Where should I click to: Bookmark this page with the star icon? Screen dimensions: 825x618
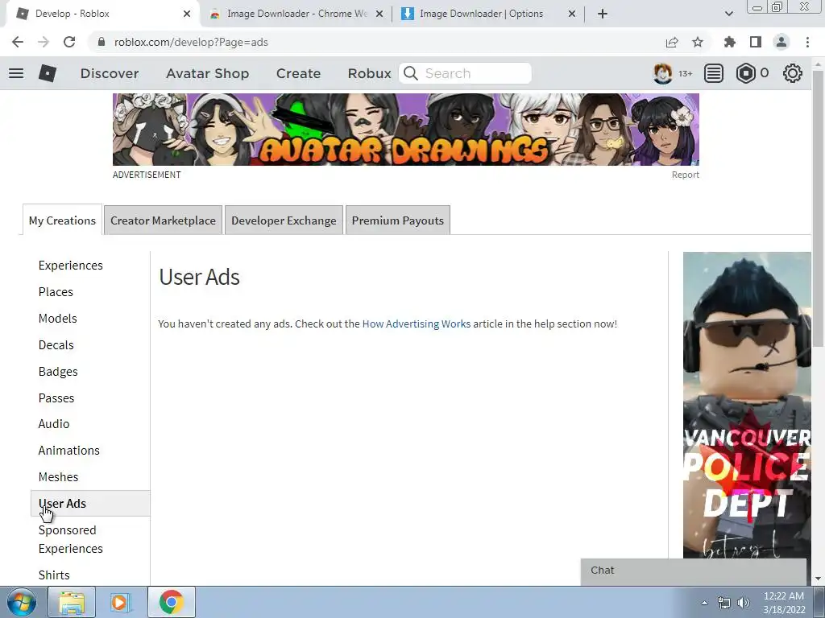tap(698, 42)
